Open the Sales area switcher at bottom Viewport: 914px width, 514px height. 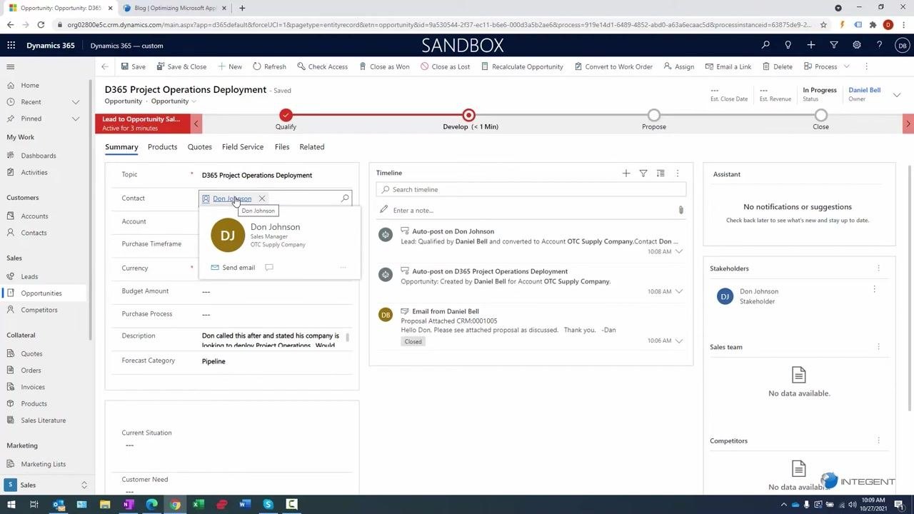tap(47, 485)
